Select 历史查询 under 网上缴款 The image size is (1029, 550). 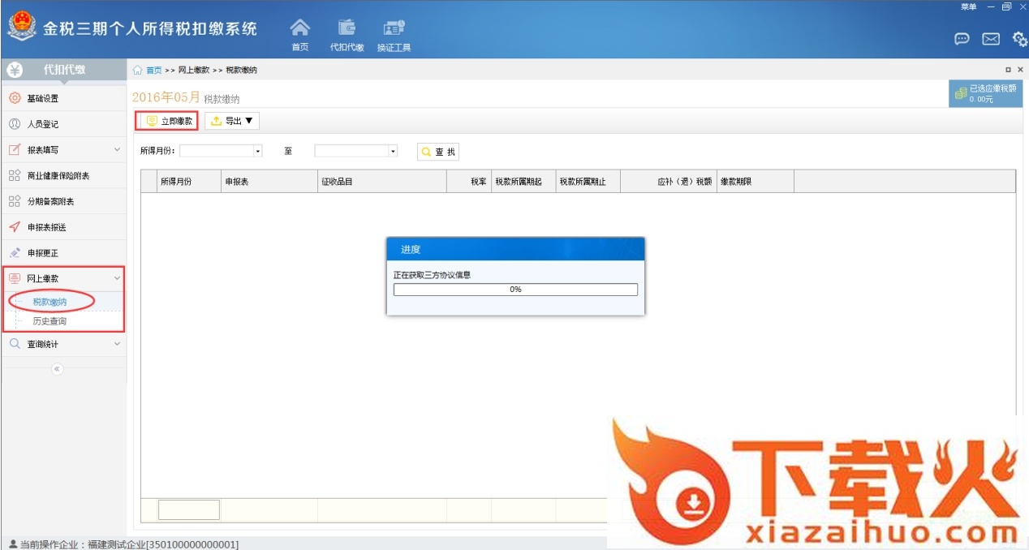click(x=50, y=321)
